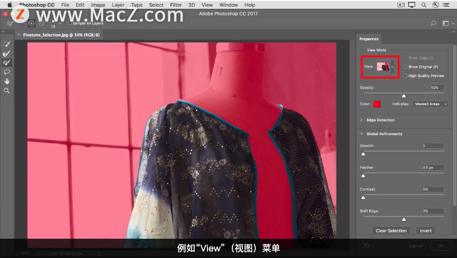Click the Shift Edge slider handle
Screen dimensions: 457x258
point(404,219)
